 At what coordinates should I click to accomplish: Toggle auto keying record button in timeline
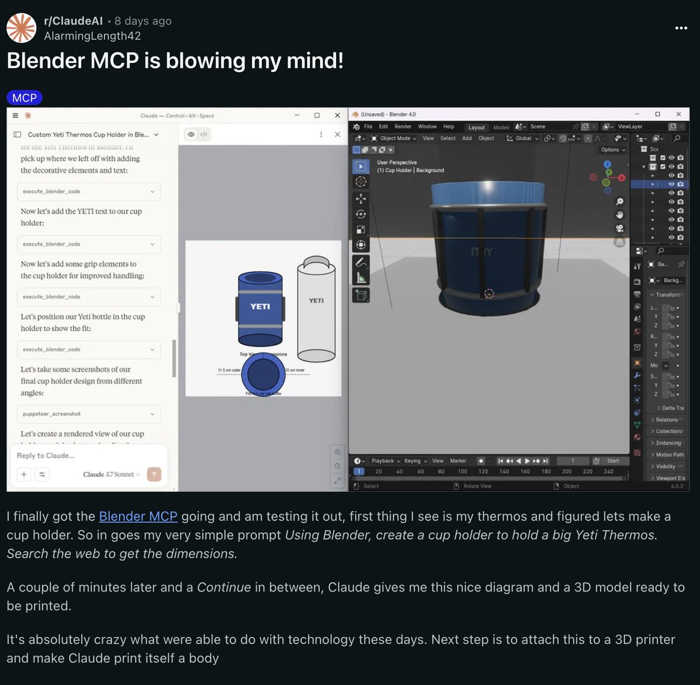(x=481, y=461)
